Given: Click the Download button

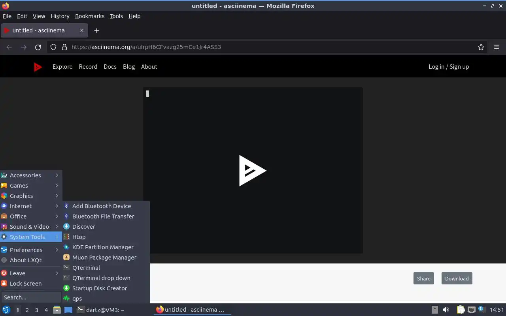Looking at the screenshot, I should (x=457, y=278).
